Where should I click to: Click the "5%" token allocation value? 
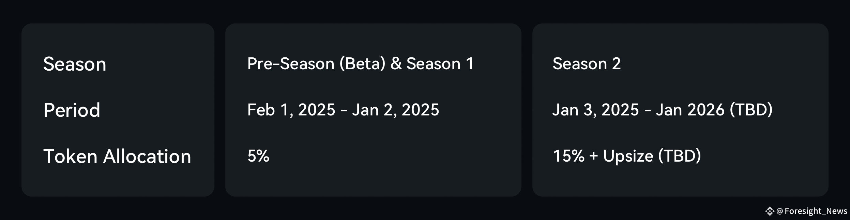click(x=258, y=156)
